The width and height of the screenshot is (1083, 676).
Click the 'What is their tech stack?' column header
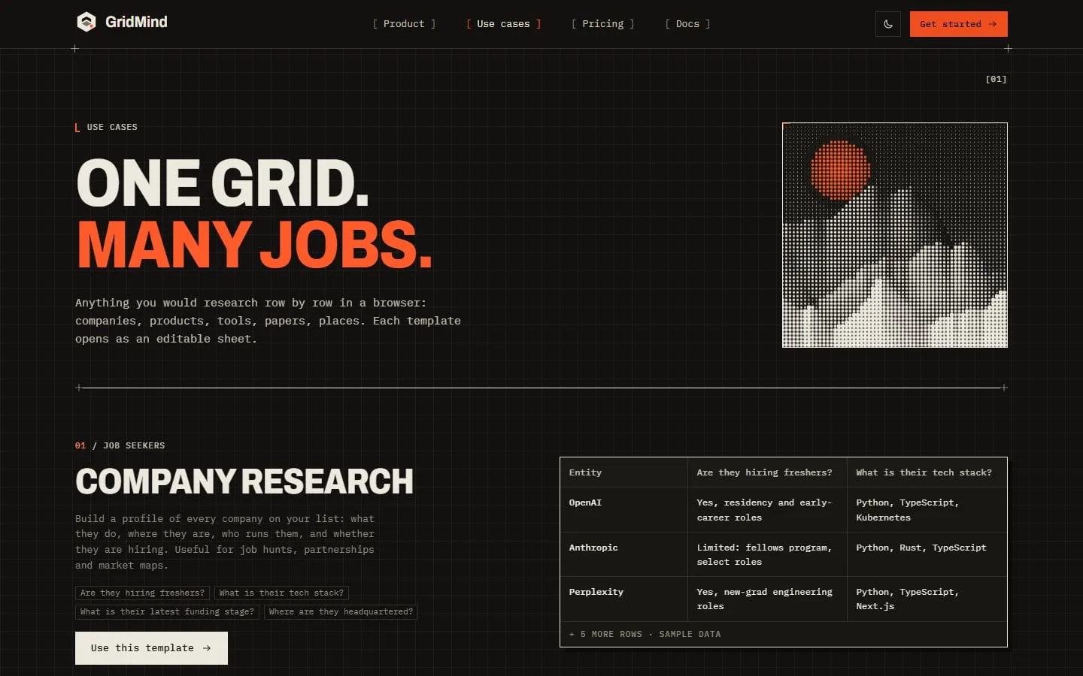click(927, 472)
